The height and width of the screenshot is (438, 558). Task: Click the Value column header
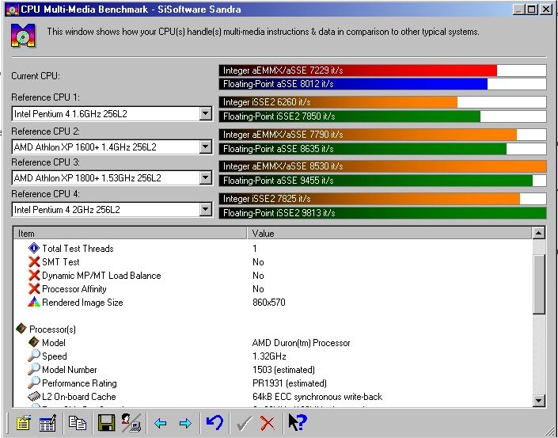pyautogui.click(x=388, y=234)
